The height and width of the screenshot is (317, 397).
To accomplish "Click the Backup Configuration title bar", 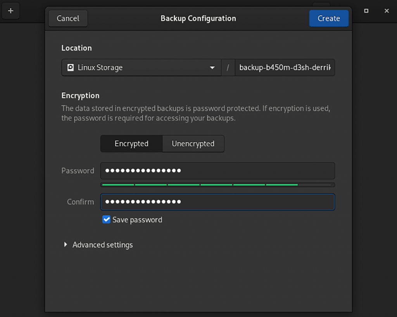I will point(198,18).
